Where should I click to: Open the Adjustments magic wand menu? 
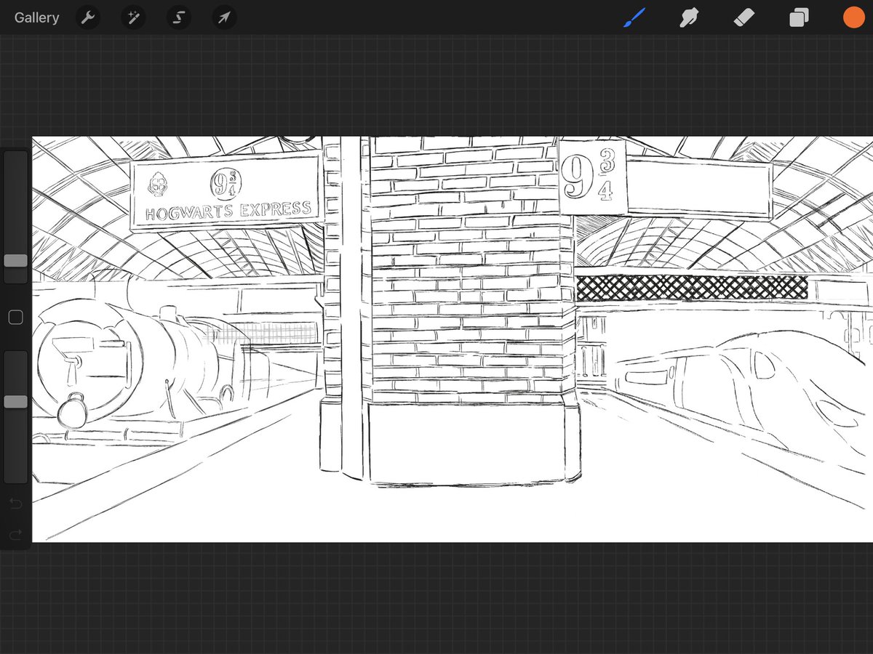pyautogui.click(x=133, y=17)
